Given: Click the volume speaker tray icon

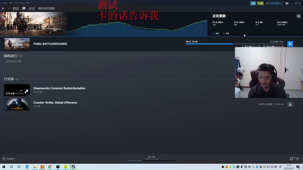Looking at the screenshot, I should click(x=272, y=167).
